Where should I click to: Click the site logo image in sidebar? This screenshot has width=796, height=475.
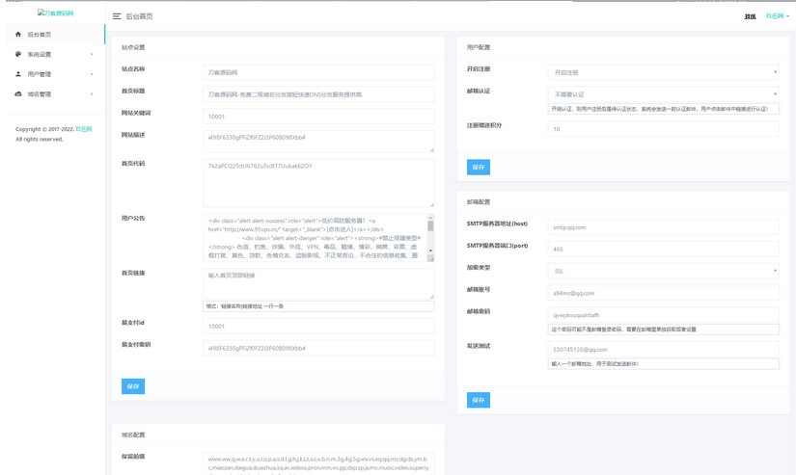pos(55,13)
